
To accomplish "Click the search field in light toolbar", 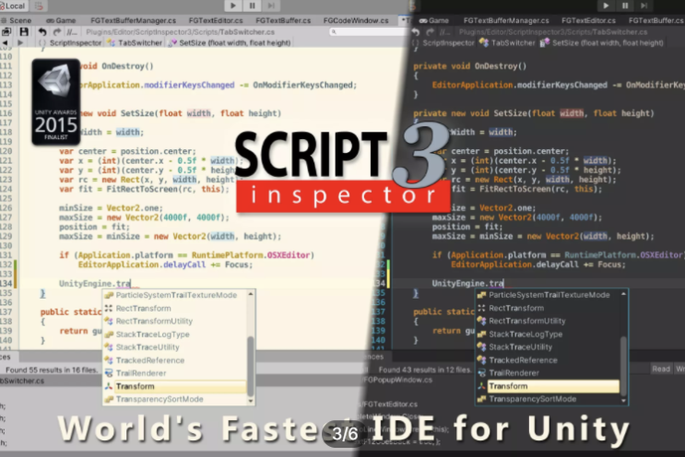I will tap(369, 31).
